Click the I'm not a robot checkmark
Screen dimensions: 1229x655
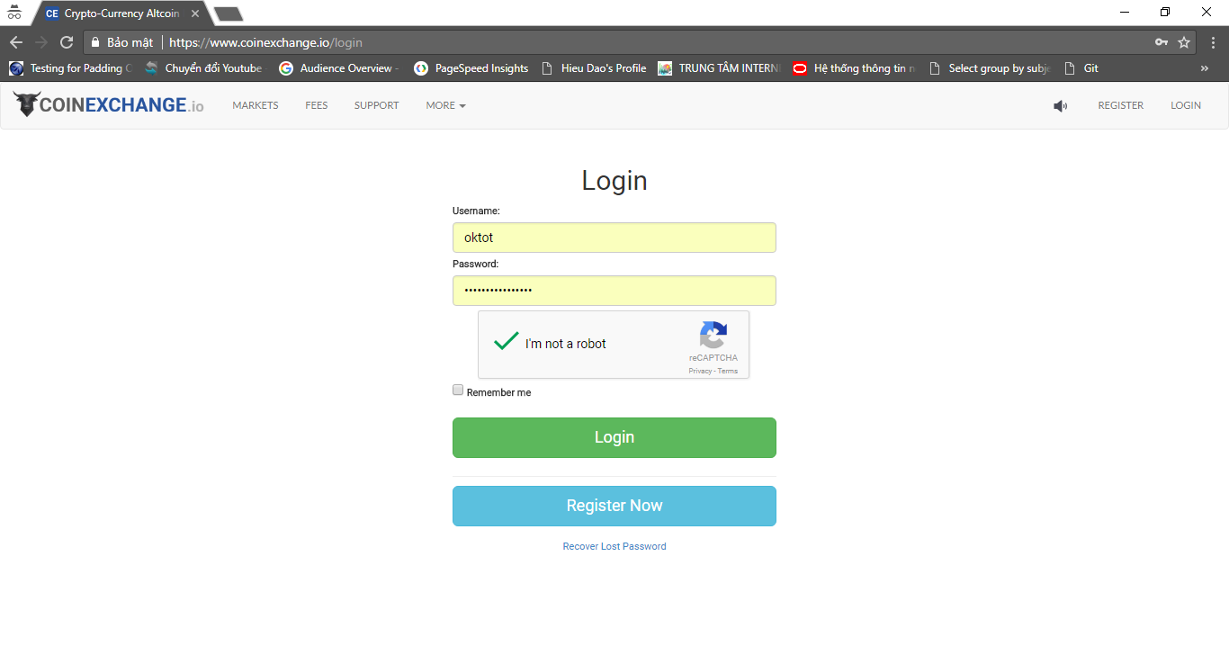[x=507, y=342]
